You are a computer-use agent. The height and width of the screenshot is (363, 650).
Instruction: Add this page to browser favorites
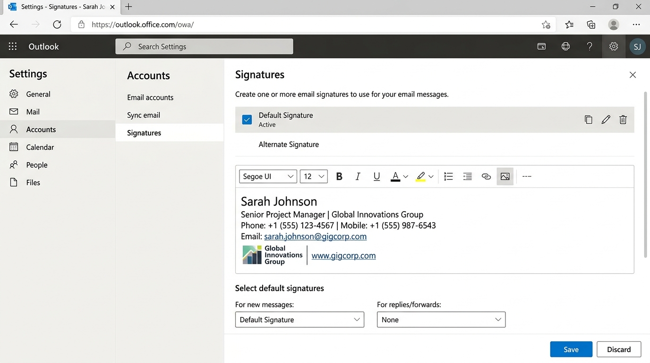pyautogui.click(x=546, y=25)
